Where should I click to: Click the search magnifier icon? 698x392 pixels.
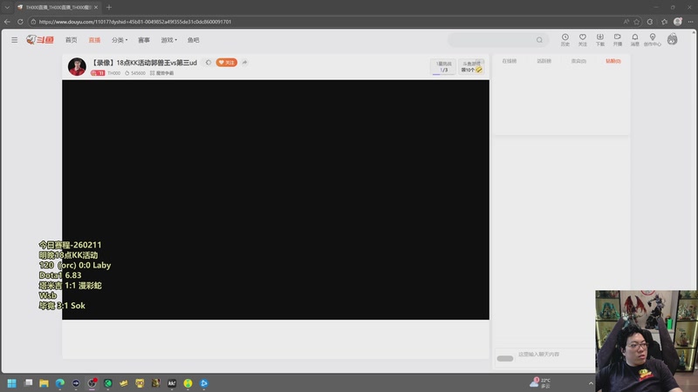(539, 40)
